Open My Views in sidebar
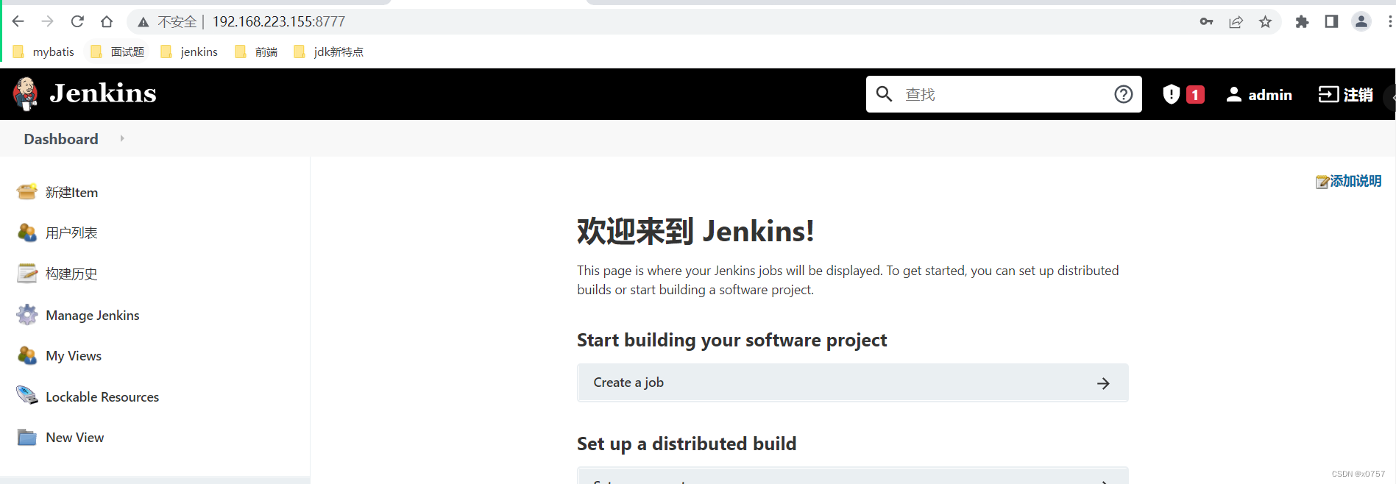Image resolution: width=1396 pixels, height=484 pixels. click(x=74, y=355)
